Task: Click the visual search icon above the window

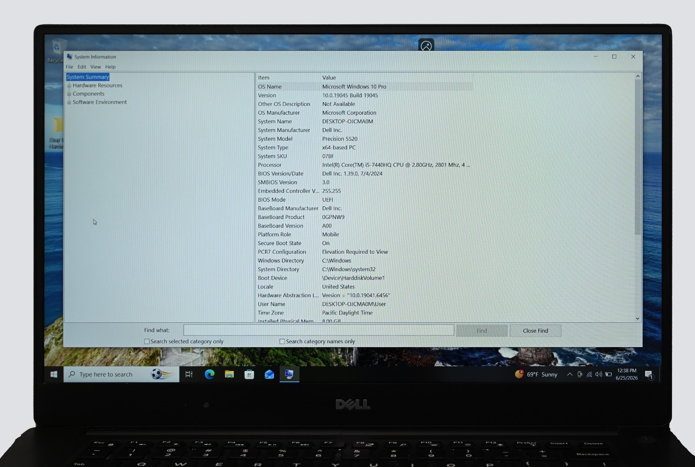Action: [426, 45]
